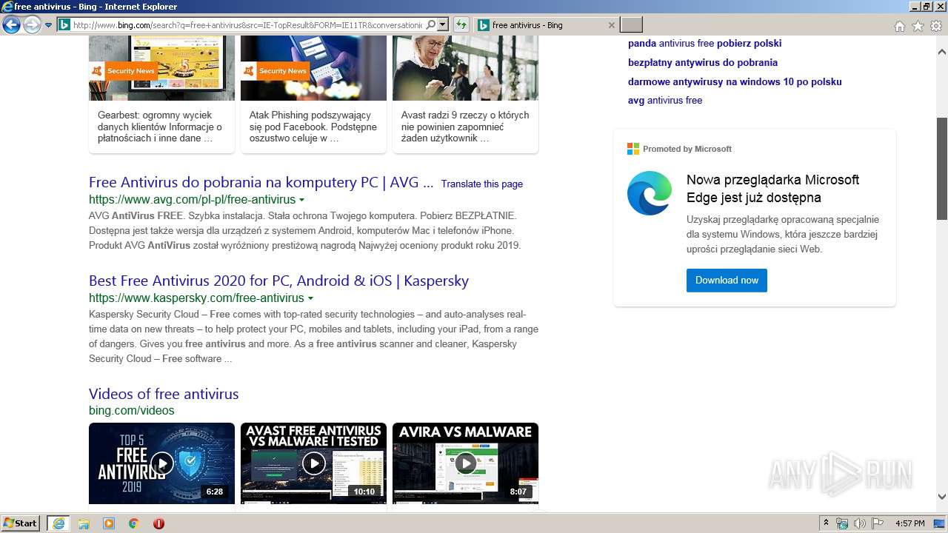Click the bing.com/videos link
The width and height of the screenshot is (948, 533).
point(131,411)
